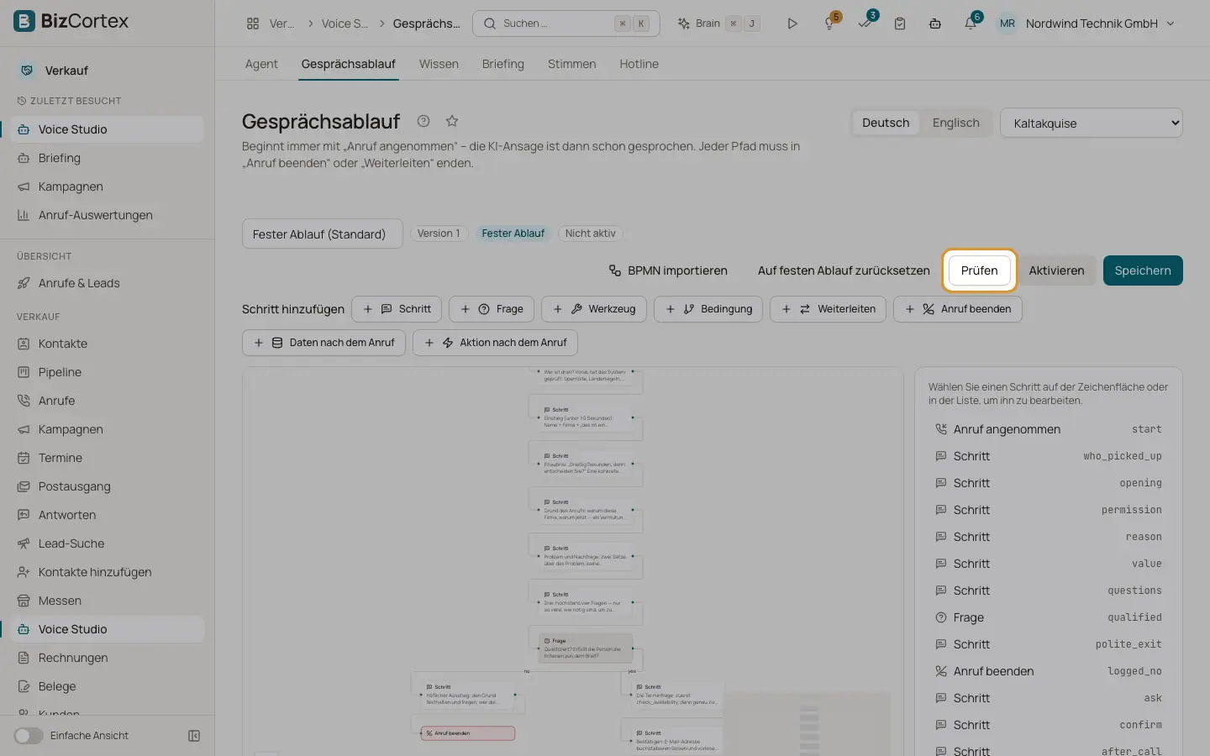Go to the Stimmen tab

571,64
